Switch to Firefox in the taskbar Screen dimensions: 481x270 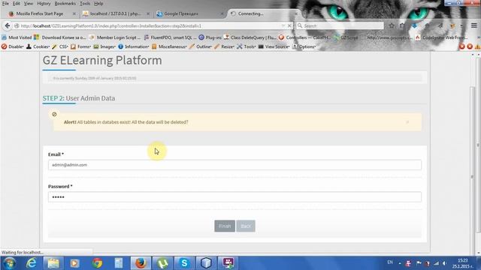coord(141,263)
